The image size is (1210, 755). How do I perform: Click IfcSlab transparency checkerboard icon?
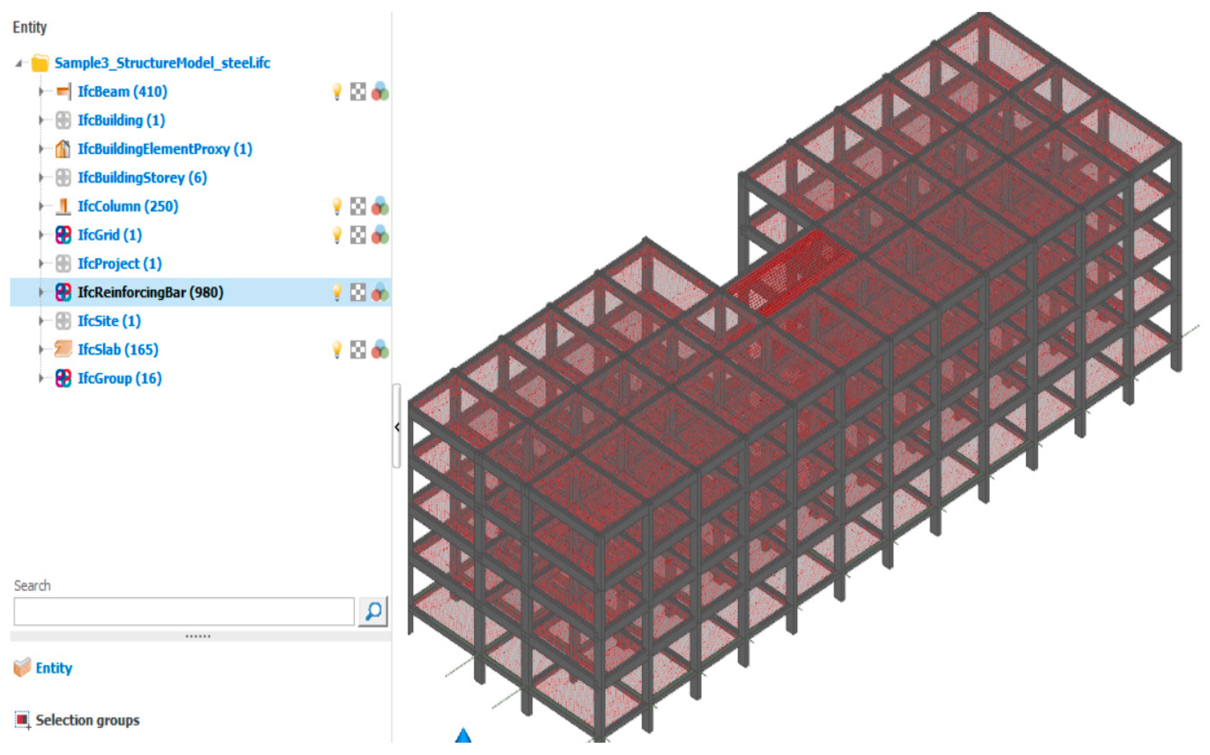[358, 349]
